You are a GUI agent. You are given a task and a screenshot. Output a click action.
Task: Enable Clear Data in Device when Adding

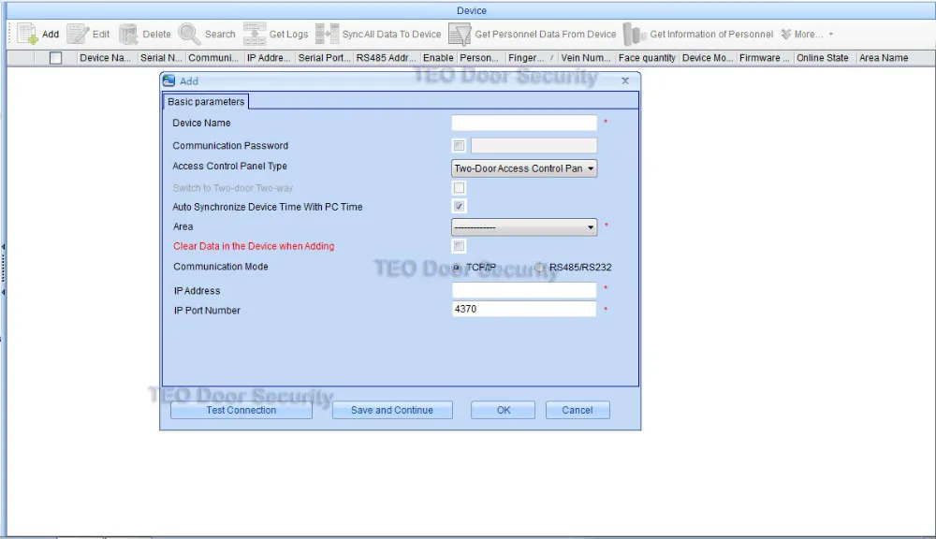coord(459,246)
